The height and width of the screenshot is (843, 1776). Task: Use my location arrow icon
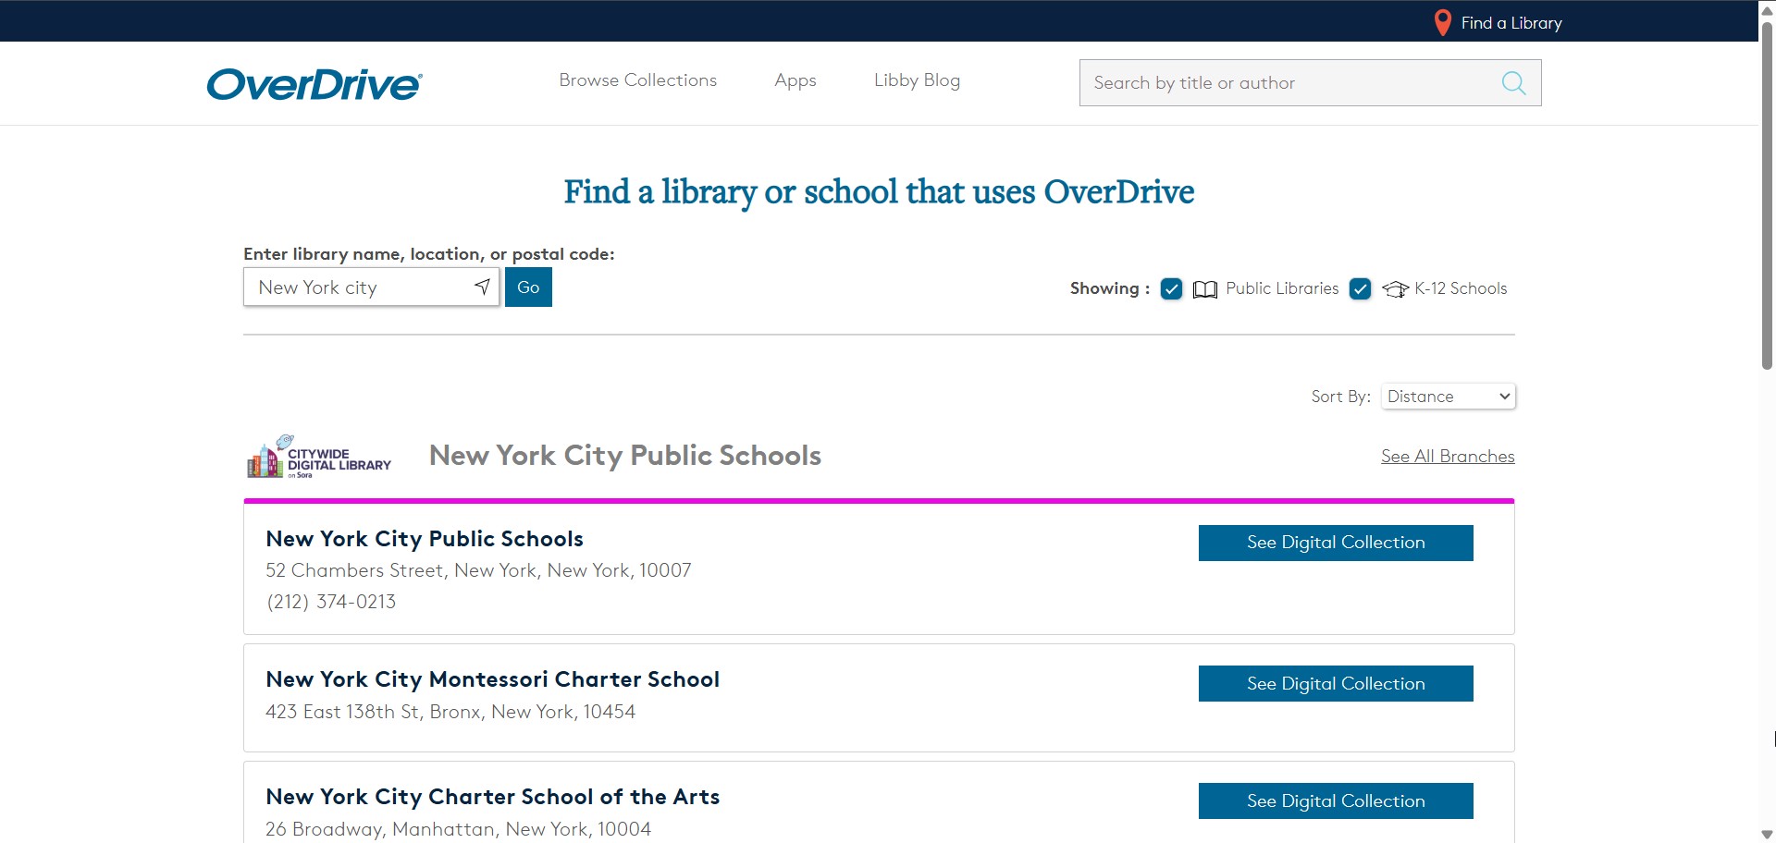pos(482,287)
